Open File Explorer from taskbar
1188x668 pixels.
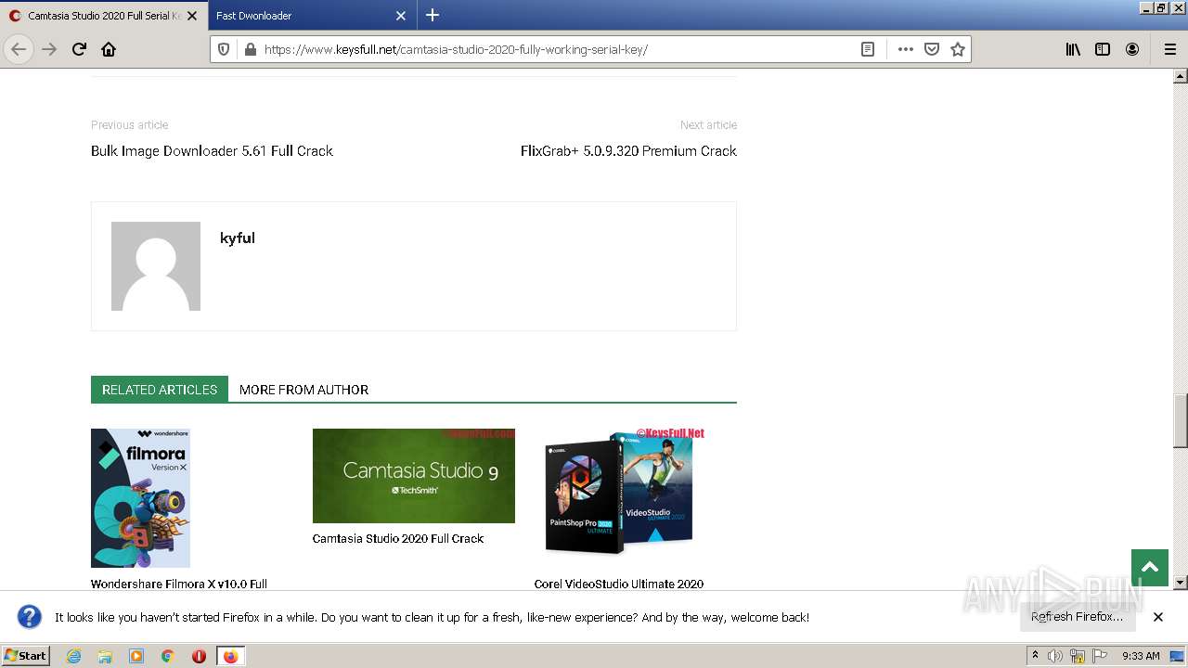pos(105,656)
